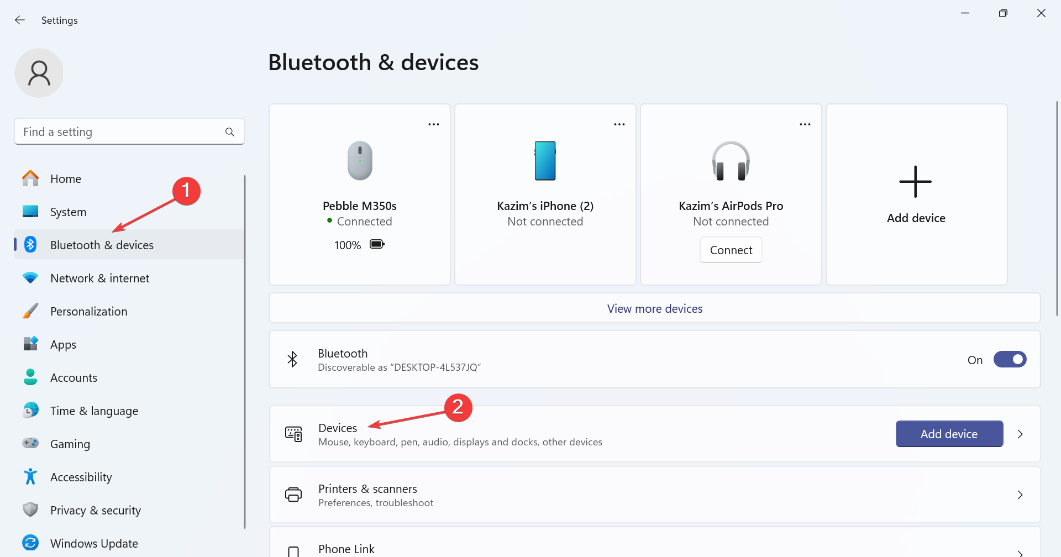Click the user account avatar

(39, 72)
